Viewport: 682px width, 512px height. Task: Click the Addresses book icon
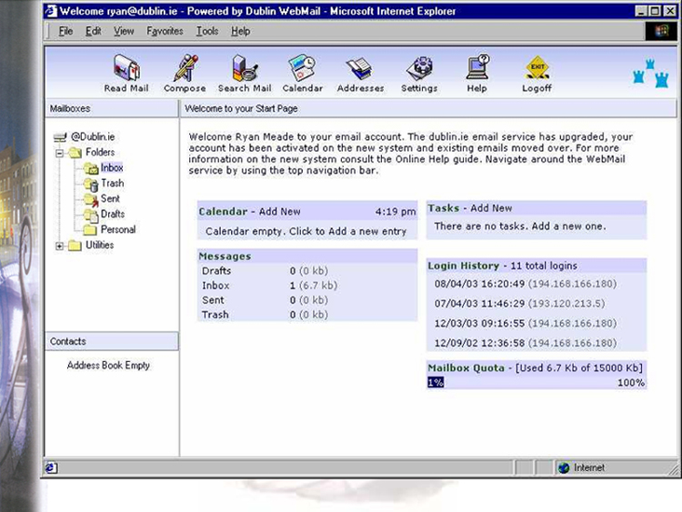click(359, 69)
